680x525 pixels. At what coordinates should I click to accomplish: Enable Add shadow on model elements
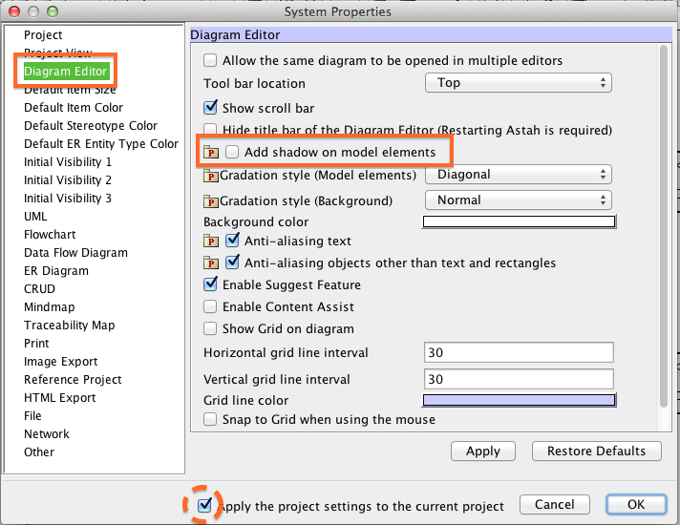232,153
